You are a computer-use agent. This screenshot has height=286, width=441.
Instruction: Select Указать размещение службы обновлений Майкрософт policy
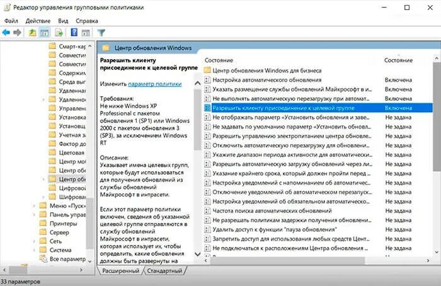318,89
